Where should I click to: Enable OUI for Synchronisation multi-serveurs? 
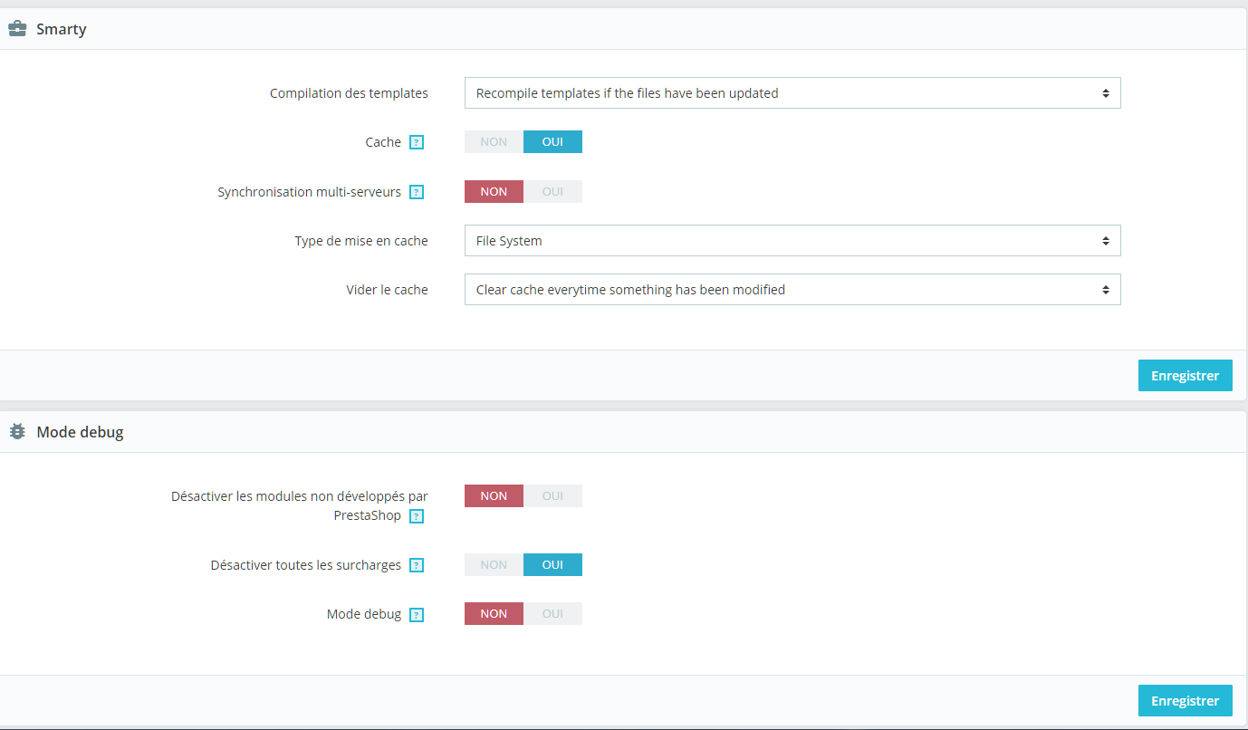[552, 191]
